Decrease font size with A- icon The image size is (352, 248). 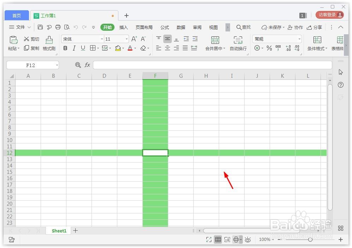click(x=143, y=39)
